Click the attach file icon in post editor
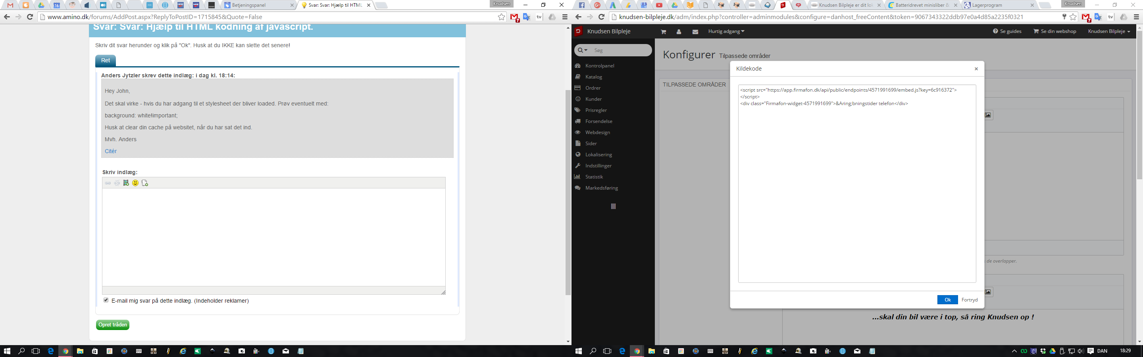The width and height of the screenshot is (1143, 357). point(144,183)
